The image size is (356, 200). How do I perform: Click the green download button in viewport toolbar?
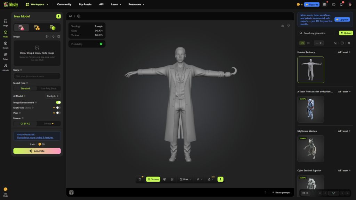pos(220,179)
